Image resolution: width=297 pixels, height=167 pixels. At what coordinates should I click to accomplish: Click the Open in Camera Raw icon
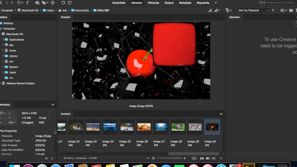(x=53, y=3)
